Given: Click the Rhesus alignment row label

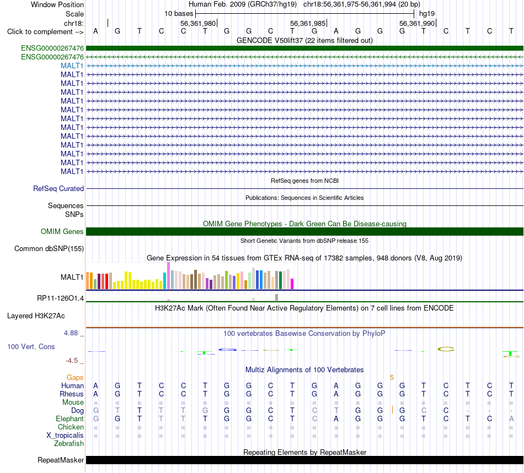Looking at the screenshot, I should tap(72, 394).
